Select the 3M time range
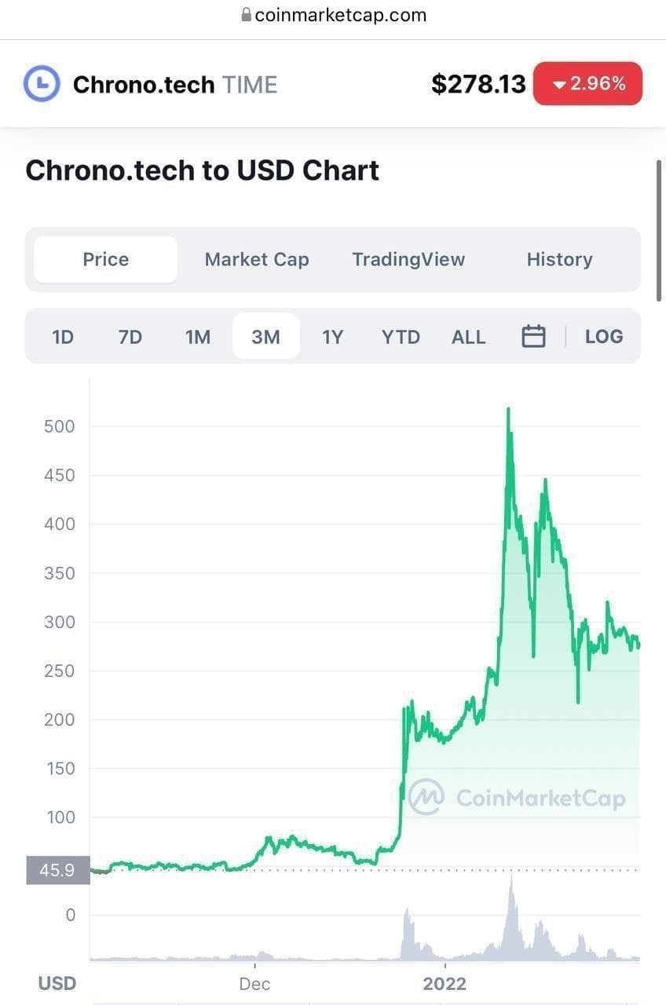 click(x=265, y=337)
